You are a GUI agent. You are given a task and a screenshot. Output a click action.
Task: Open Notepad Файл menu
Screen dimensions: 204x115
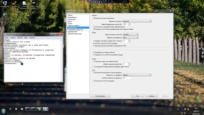[7, 38]
